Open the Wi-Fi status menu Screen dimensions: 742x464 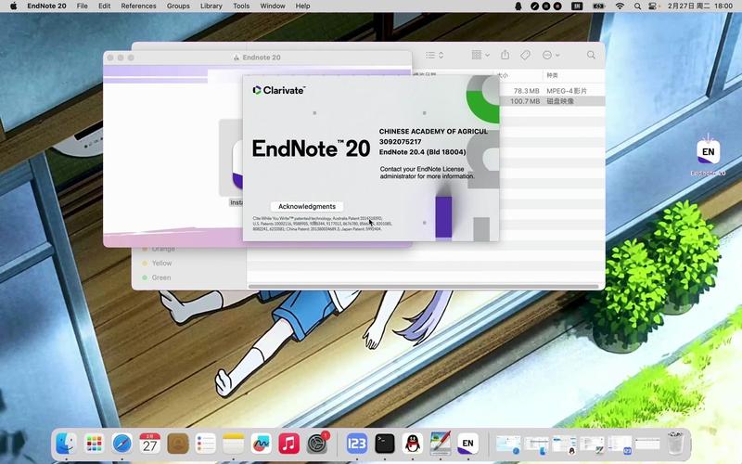point(620,6)
